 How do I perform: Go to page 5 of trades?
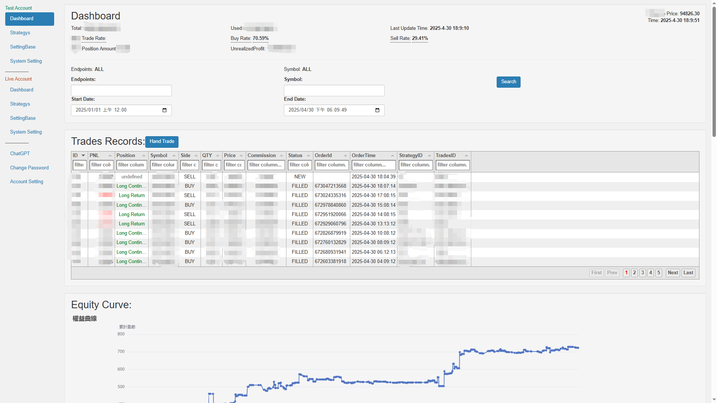659,273
